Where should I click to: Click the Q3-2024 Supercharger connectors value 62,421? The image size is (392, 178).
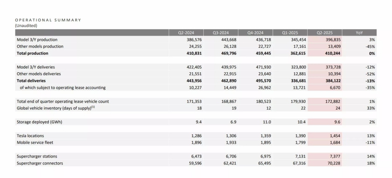tap(229, 163)
